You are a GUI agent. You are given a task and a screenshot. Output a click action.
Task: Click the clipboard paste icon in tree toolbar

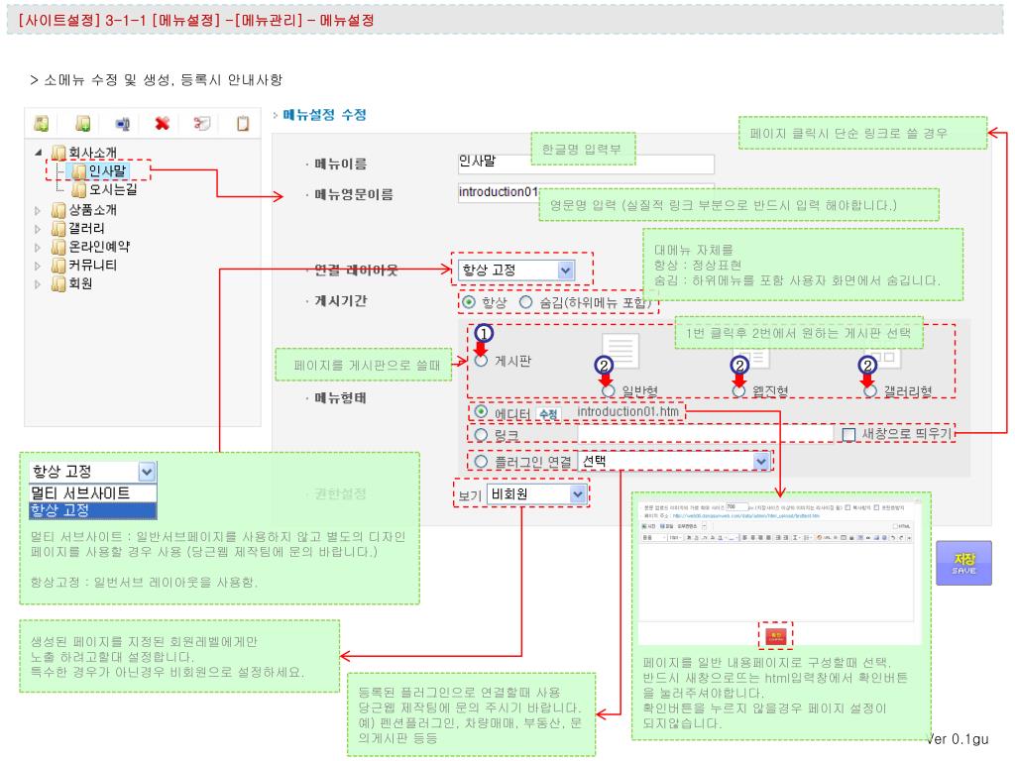tap(243, 123)
